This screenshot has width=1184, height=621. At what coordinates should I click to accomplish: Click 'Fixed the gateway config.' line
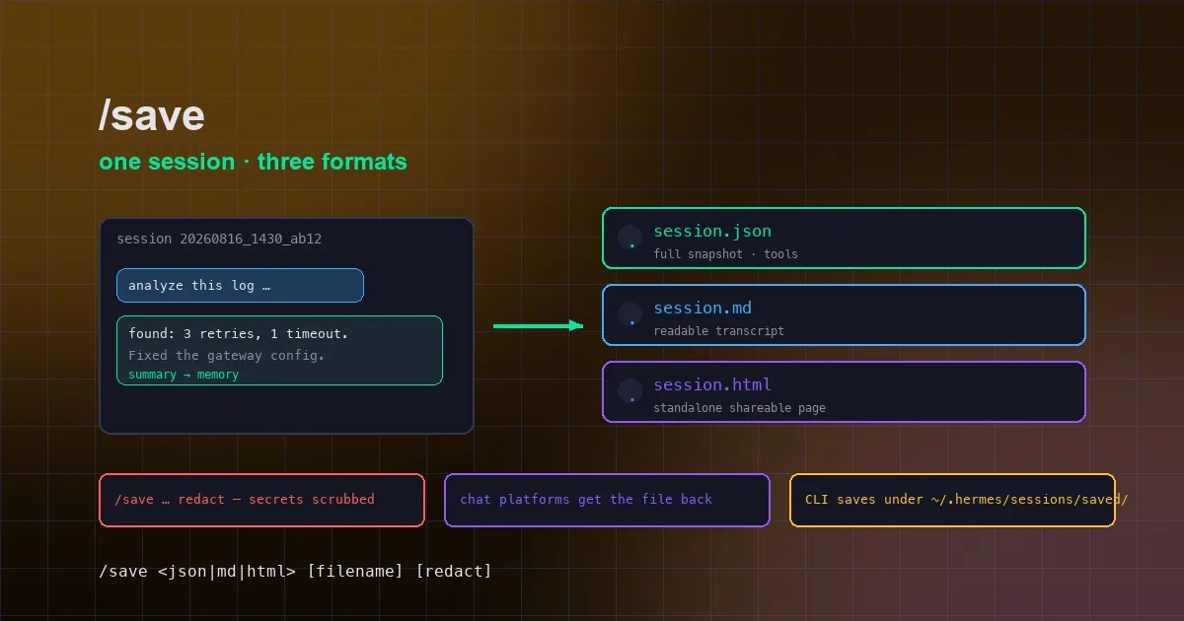point(226,355)
